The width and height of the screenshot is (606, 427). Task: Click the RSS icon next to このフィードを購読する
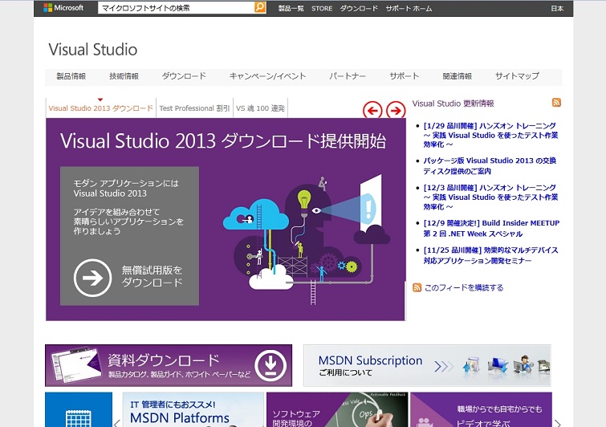417,287
